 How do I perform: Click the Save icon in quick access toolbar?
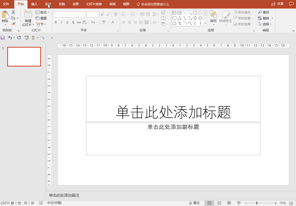[x=3, y=38]
